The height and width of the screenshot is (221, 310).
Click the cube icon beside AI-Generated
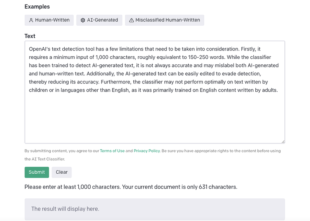click(83, 20)
